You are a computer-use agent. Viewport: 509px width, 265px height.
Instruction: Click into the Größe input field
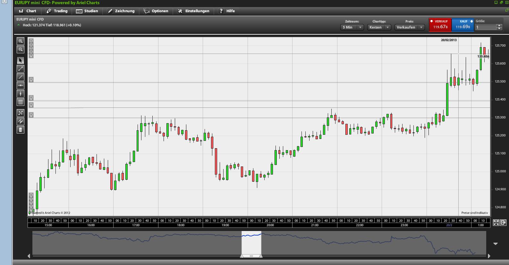486,27
